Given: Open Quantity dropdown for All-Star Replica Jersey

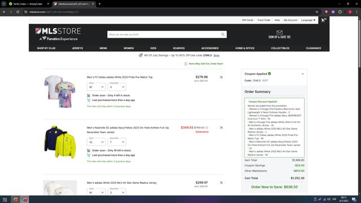Looking at the screenshot, I should pyautogui.click(x=117, y=192).
